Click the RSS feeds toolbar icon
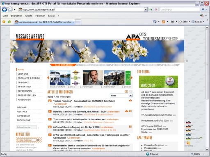Image resolution: width=210 pixels, height=157 pixels. [x=163, y=22]
